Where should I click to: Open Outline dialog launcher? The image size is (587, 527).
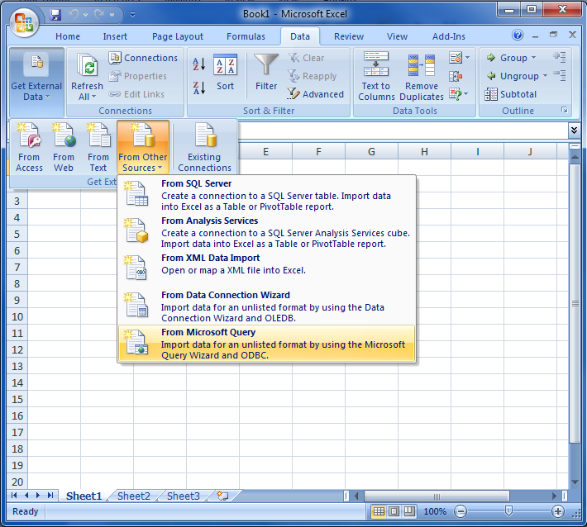coord(564,111)
